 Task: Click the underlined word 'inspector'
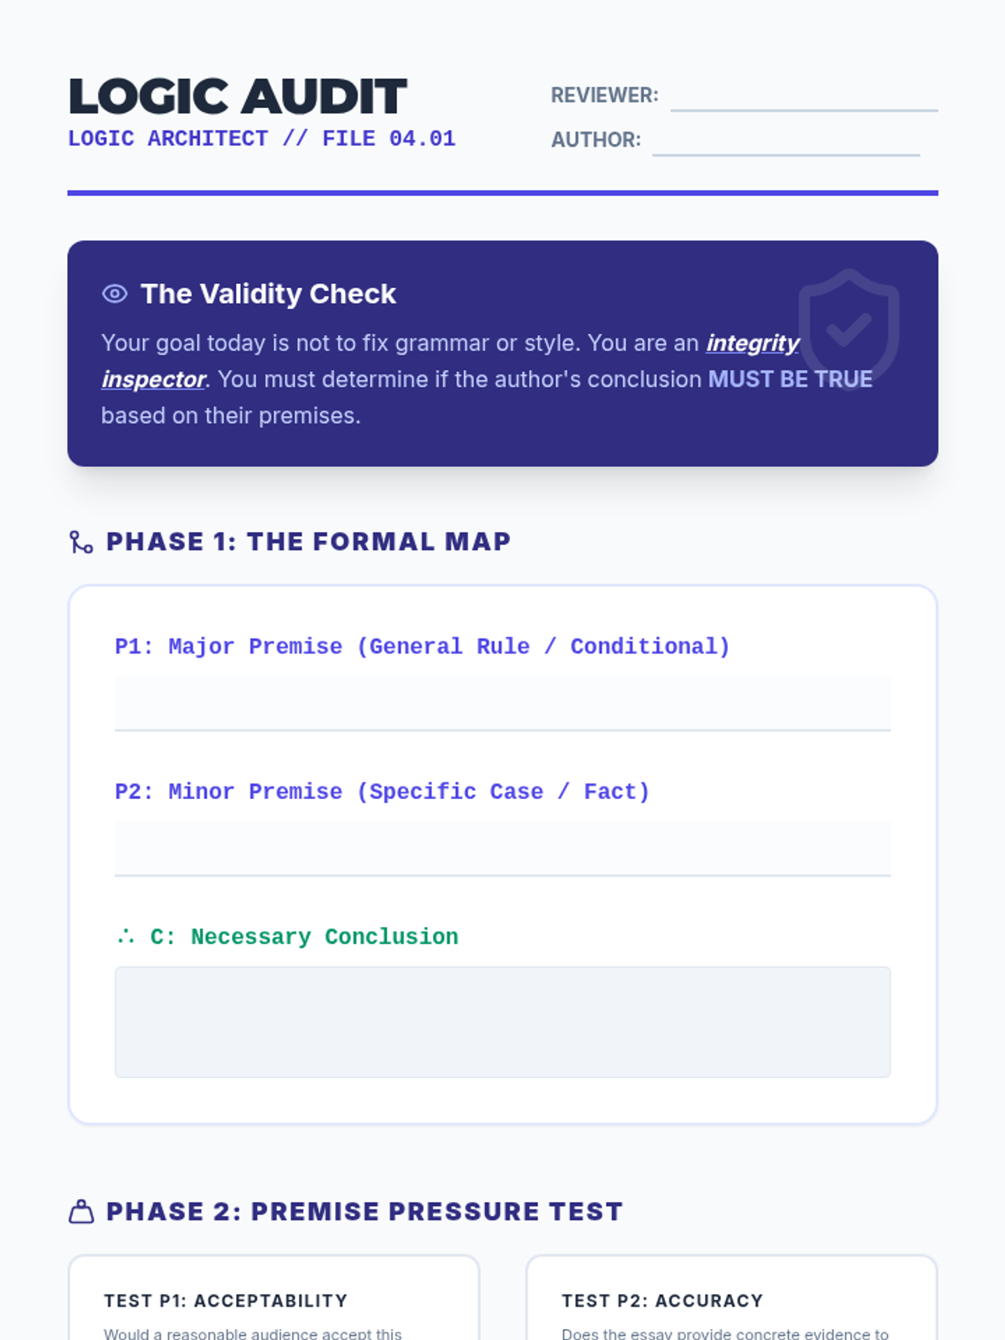[x=153, y=379]
